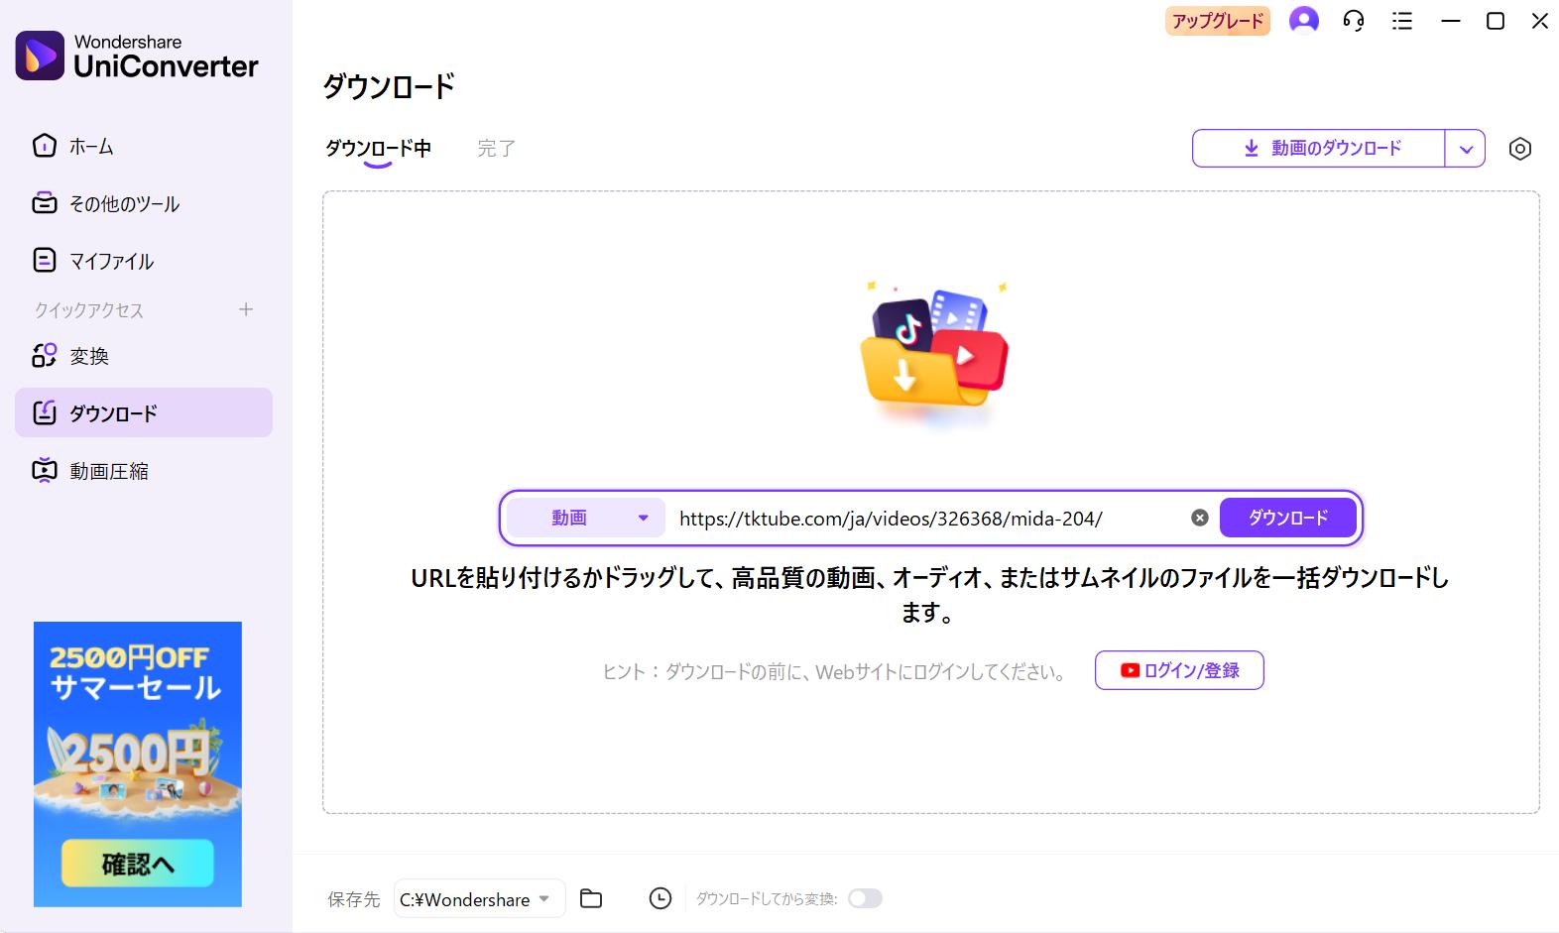Select ダウンロード in the sidebar
The height and width of the screenshot is (933, 1559).
click(x=143, y=412)
